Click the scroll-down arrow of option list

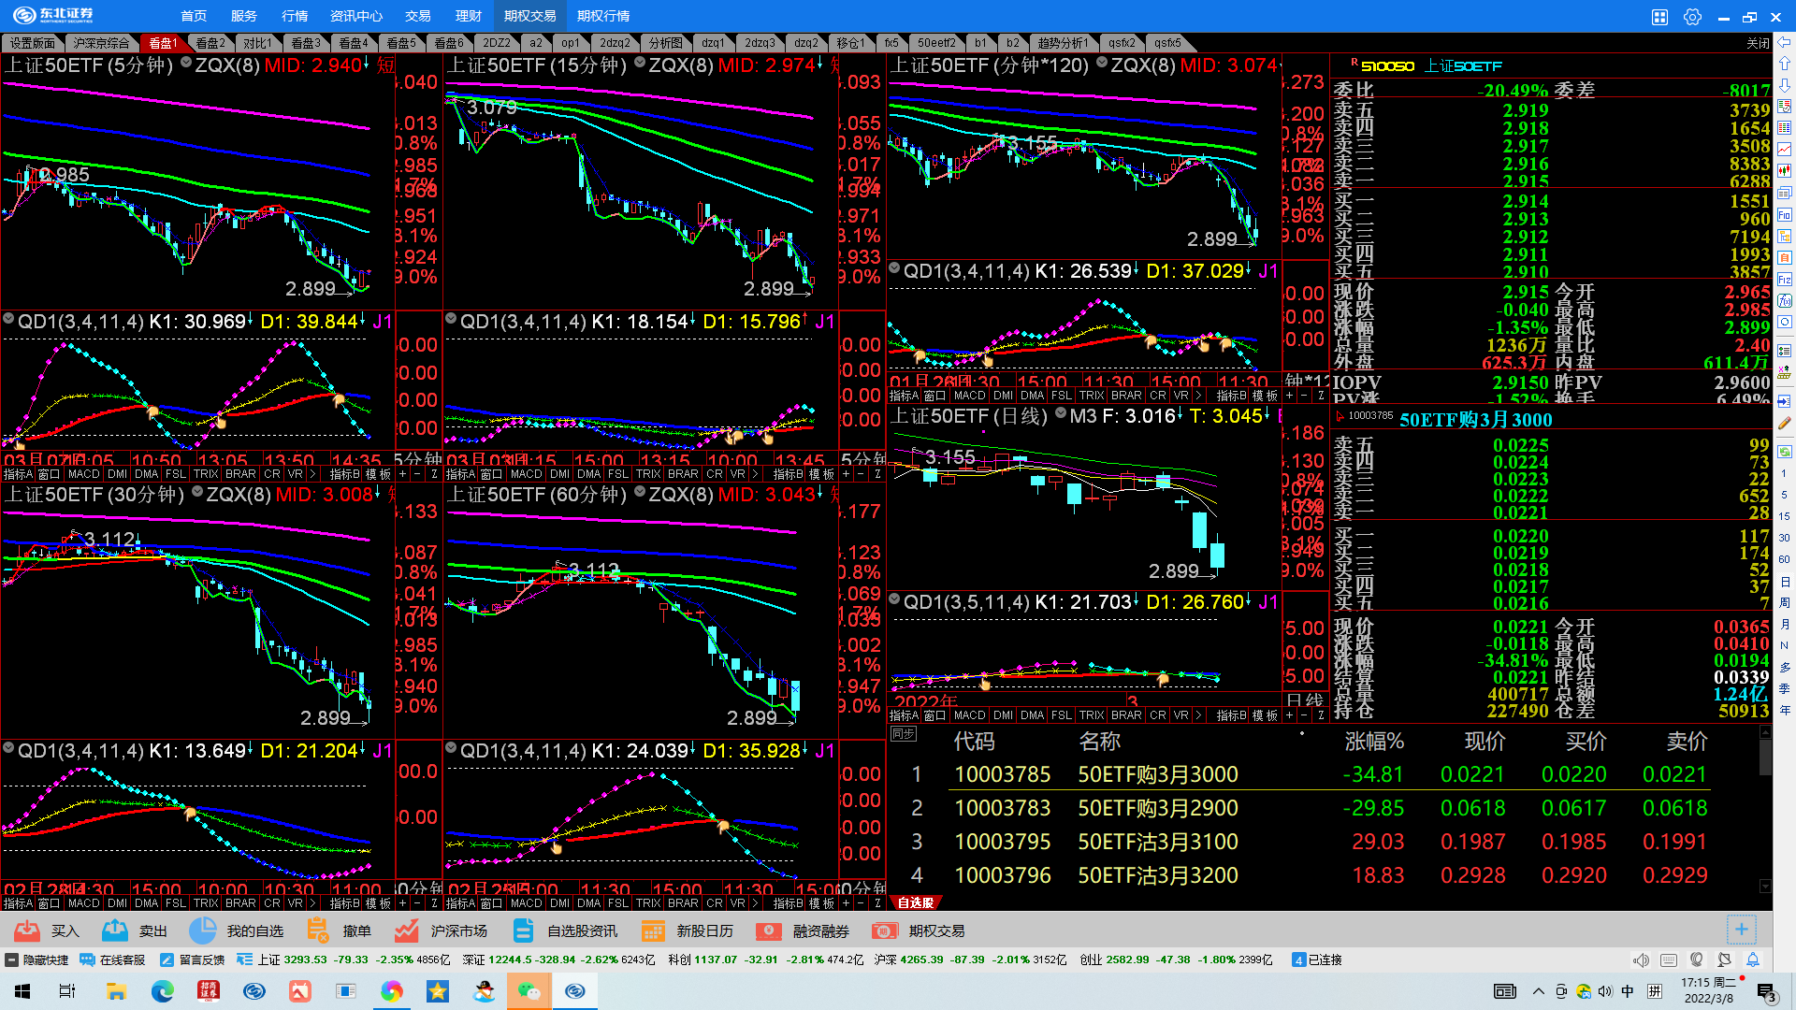1765,886
